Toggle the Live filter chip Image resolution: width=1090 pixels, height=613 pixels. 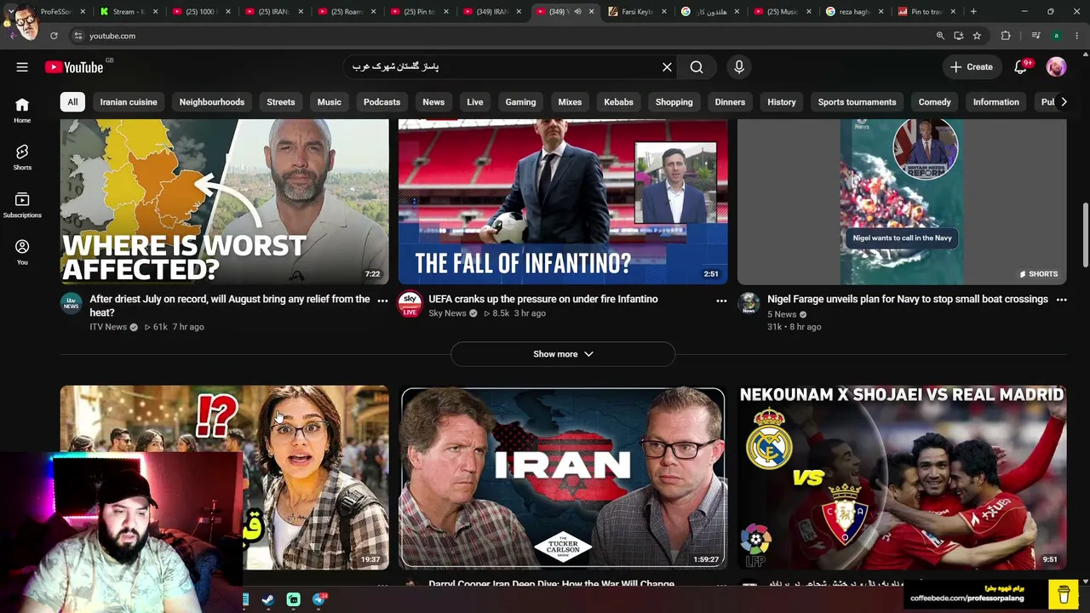475,102
